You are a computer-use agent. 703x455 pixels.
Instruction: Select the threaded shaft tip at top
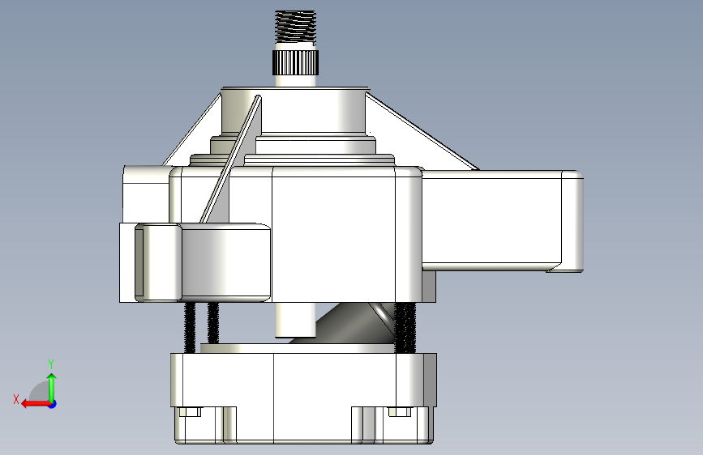coord(295,28)
